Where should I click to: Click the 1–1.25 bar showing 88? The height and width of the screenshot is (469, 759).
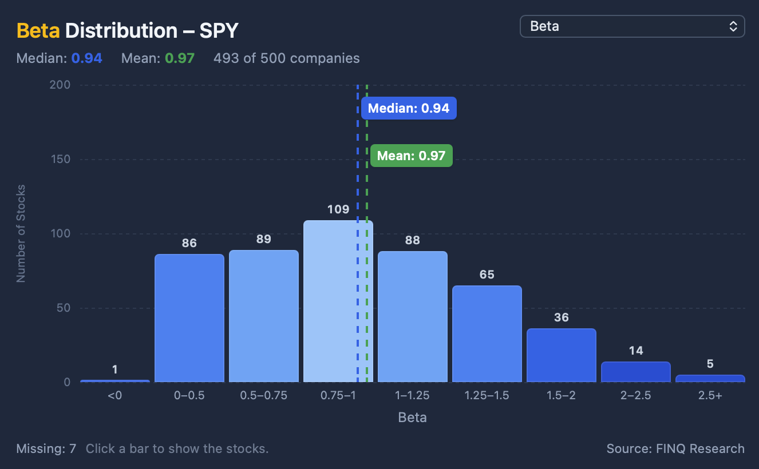pyautogui.click(x=413, y=317)
